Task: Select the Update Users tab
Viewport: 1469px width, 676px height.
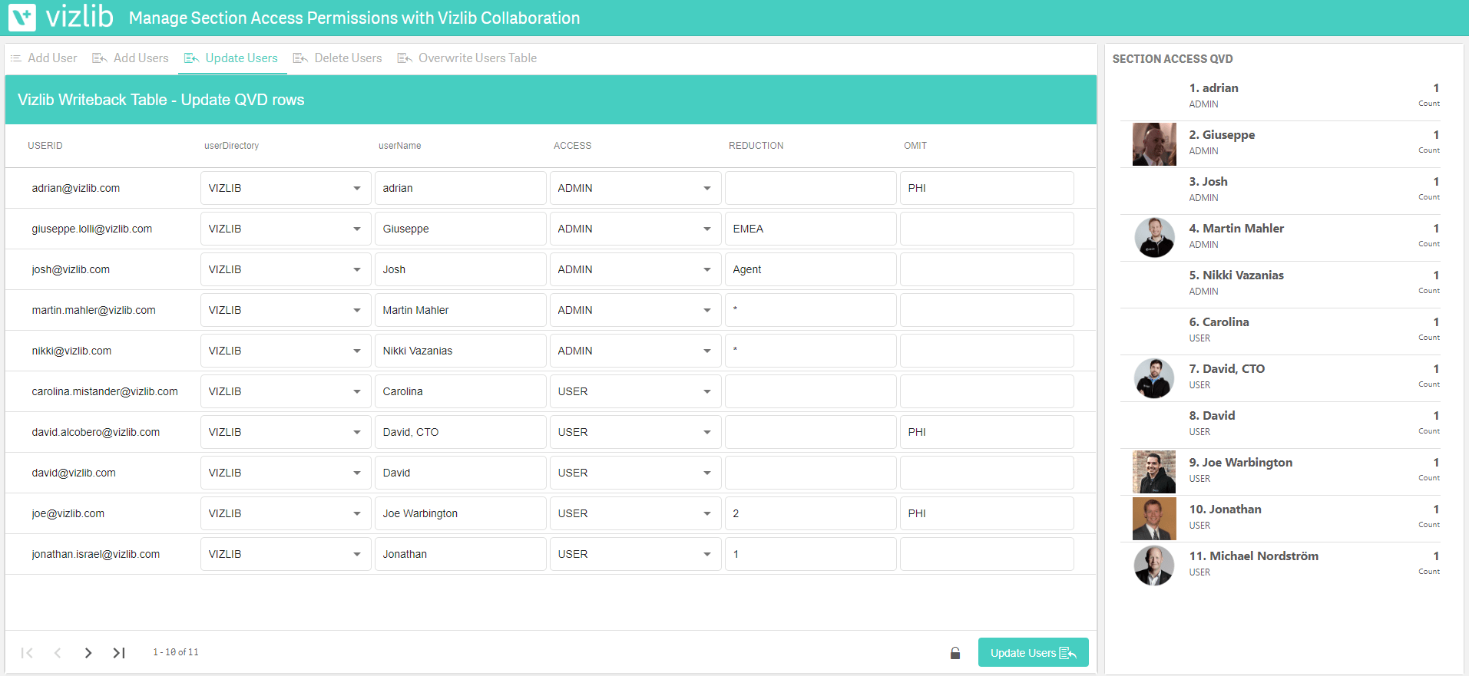Action: pyautogui.click(x=232, y=58)
